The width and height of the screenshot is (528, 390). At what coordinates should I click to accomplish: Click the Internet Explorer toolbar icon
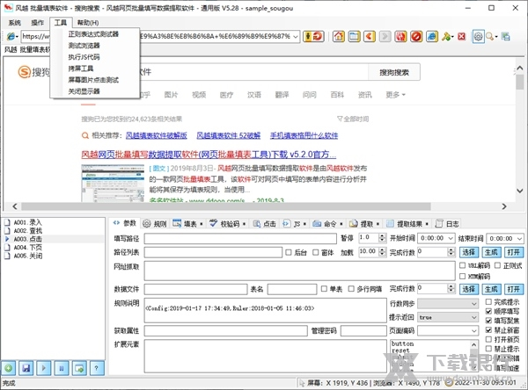pos(432,36)
